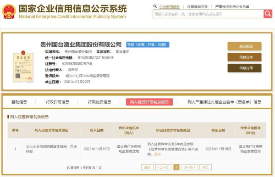275x177 pixels.
Task: Select page 1 in pagination
Action: [176, 167]
